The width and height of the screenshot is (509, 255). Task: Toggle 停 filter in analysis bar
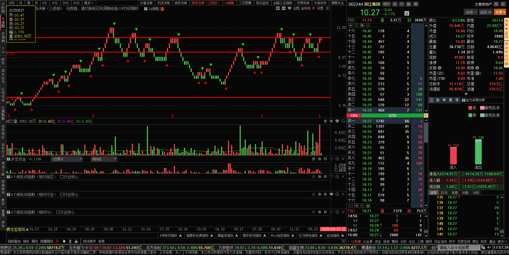click(x=457, y=100)
